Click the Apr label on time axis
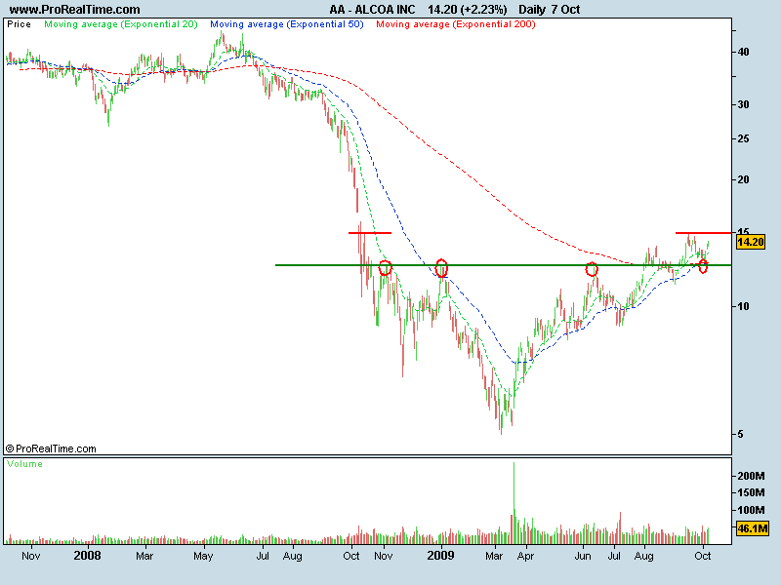This screenshot has width=781, height=585. tap(525, 556)
